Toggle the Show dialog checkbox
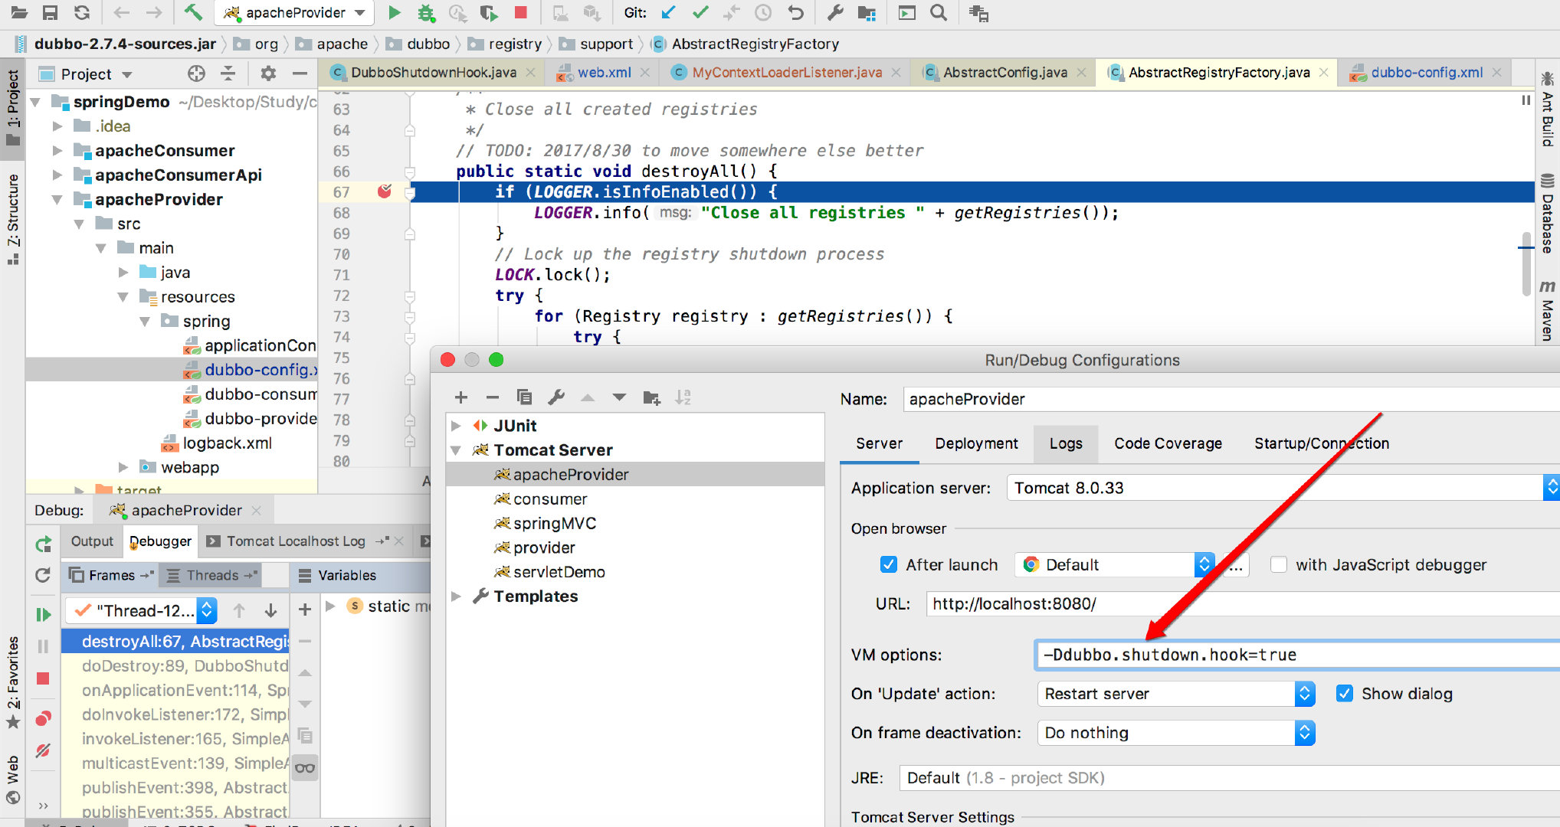 [x=1344, y=693]
